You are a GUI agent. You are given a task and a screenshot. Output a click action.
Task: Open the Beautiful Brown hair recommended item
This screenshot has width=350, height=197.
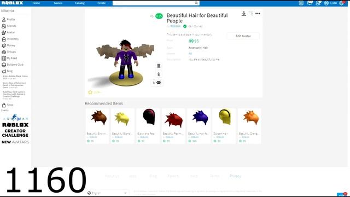pyautogui.click(x=97, y=126)
